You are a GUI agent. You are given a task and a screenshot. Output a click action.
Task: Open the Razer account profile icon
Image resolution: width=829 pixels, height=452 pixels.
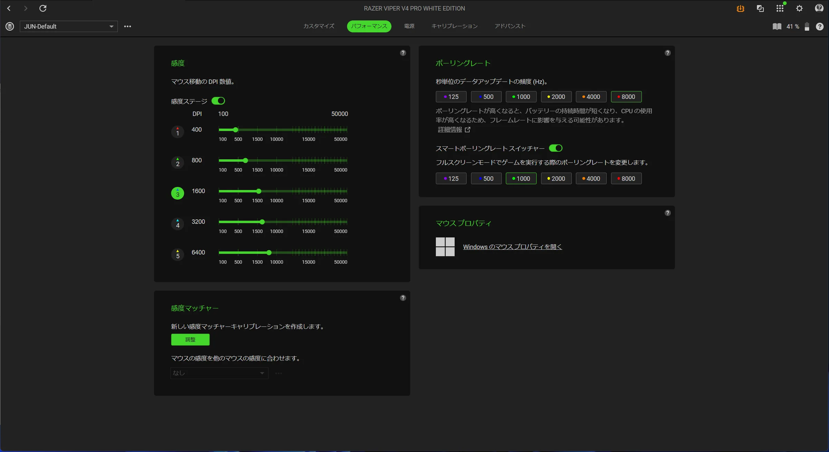point(819,8)
